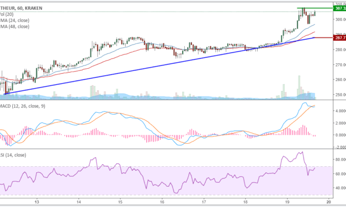Click the green horizontal resistance line

tap(315, 8)
